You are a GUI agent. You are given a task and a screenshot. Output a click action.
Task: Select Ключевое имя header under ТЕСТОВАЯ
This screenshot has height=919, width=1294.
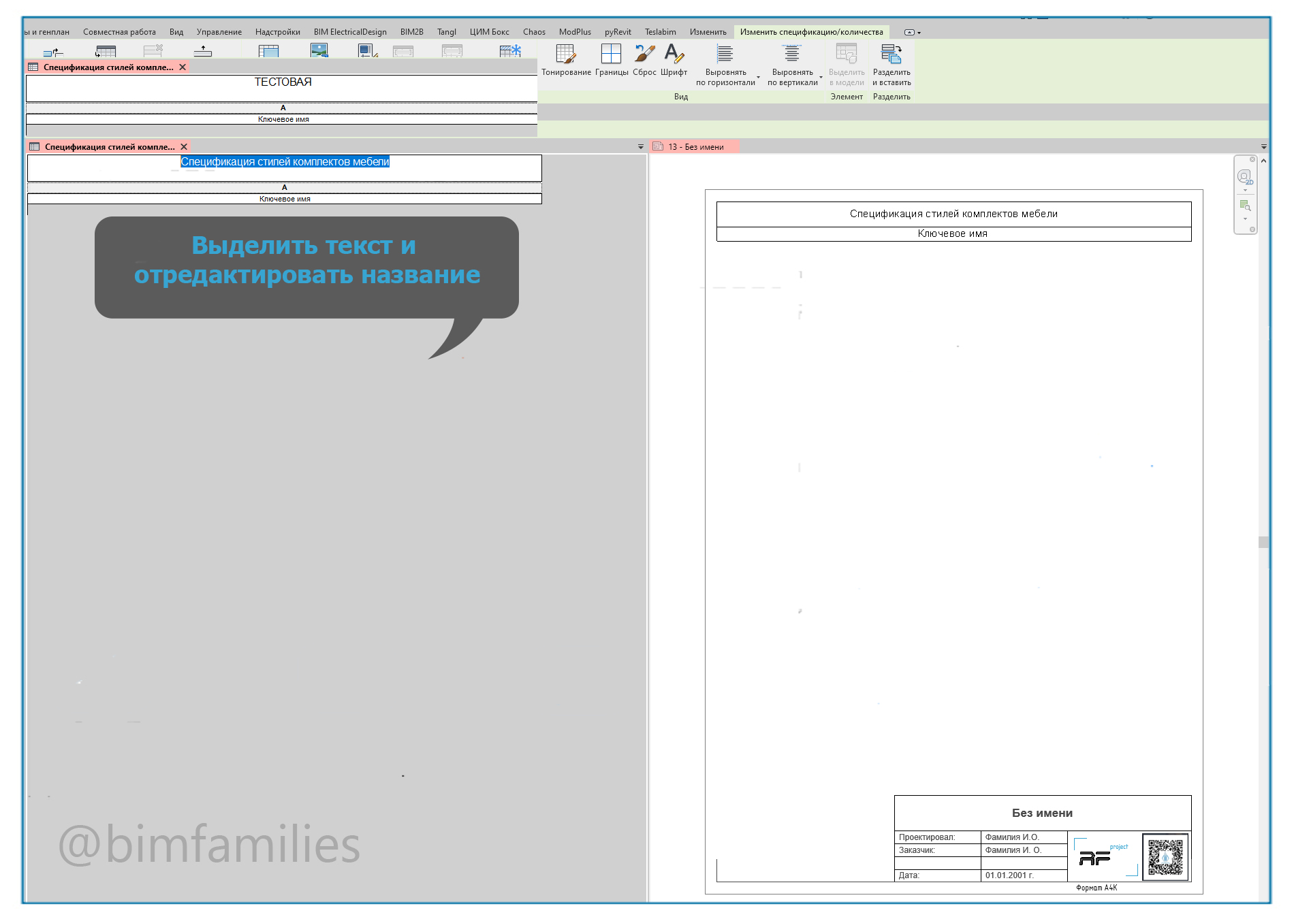click(x=282, y=119)
